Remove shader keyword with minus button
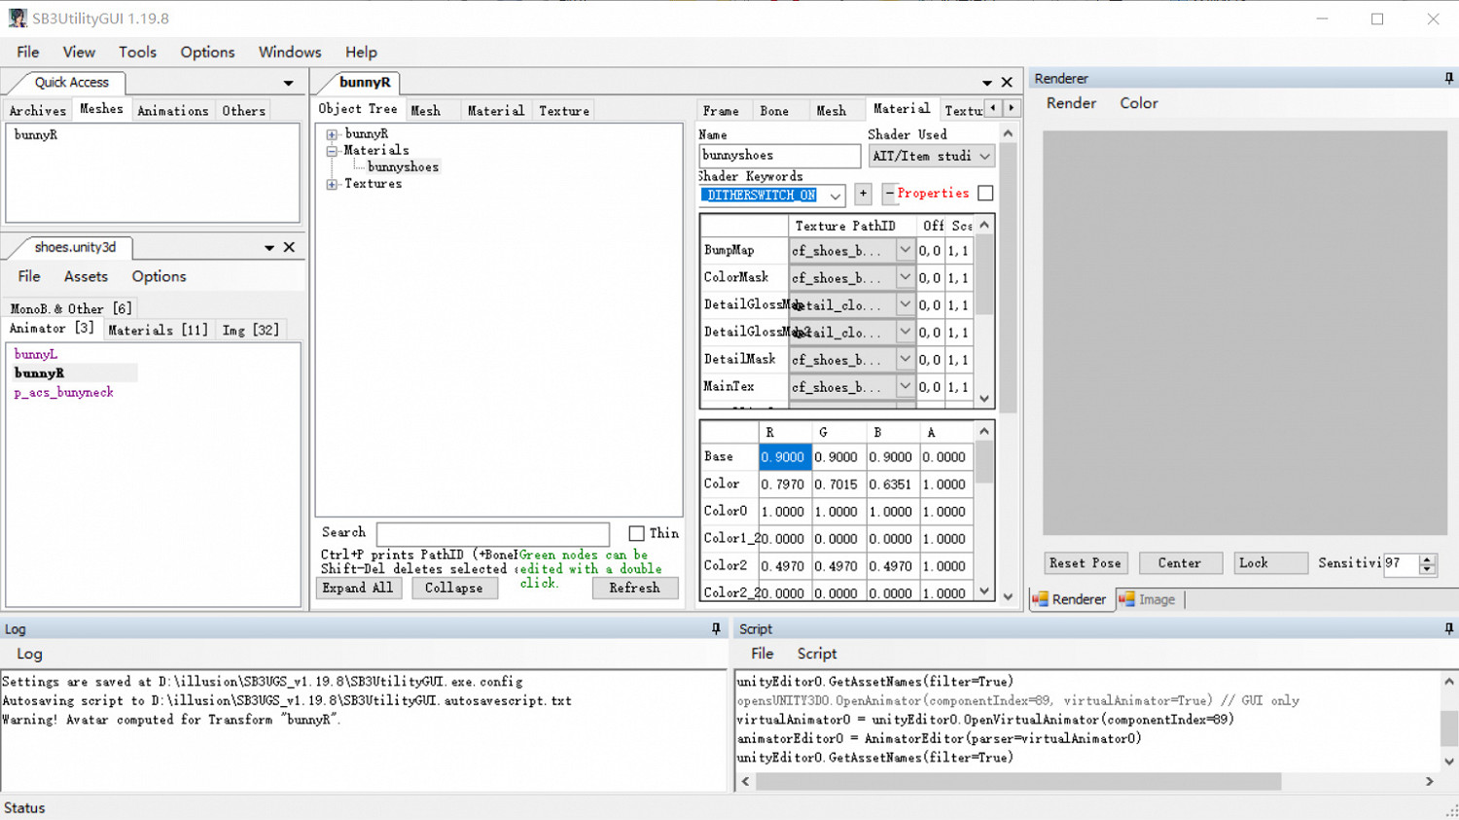1459x820 pixels. click(889, 195)
